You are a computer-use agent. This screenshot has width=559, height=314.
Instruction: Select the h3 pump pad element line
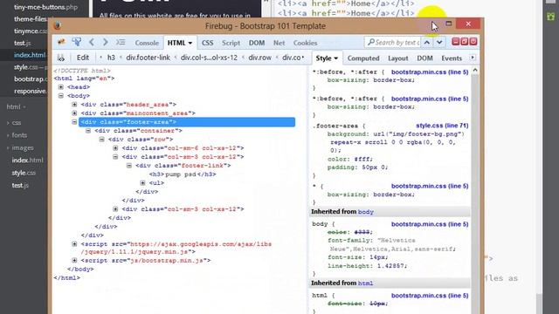pos(183,174)
